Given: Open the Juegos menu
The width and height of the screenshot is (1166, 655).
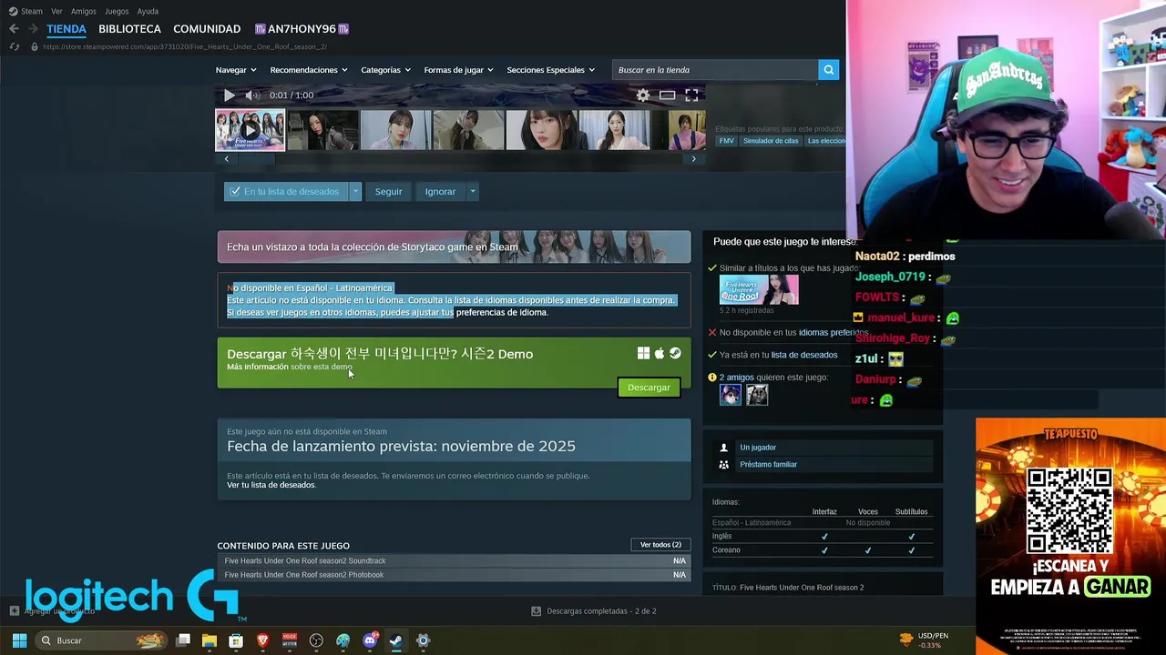Looking at the screenshot, I should click(x=117, y=11).
